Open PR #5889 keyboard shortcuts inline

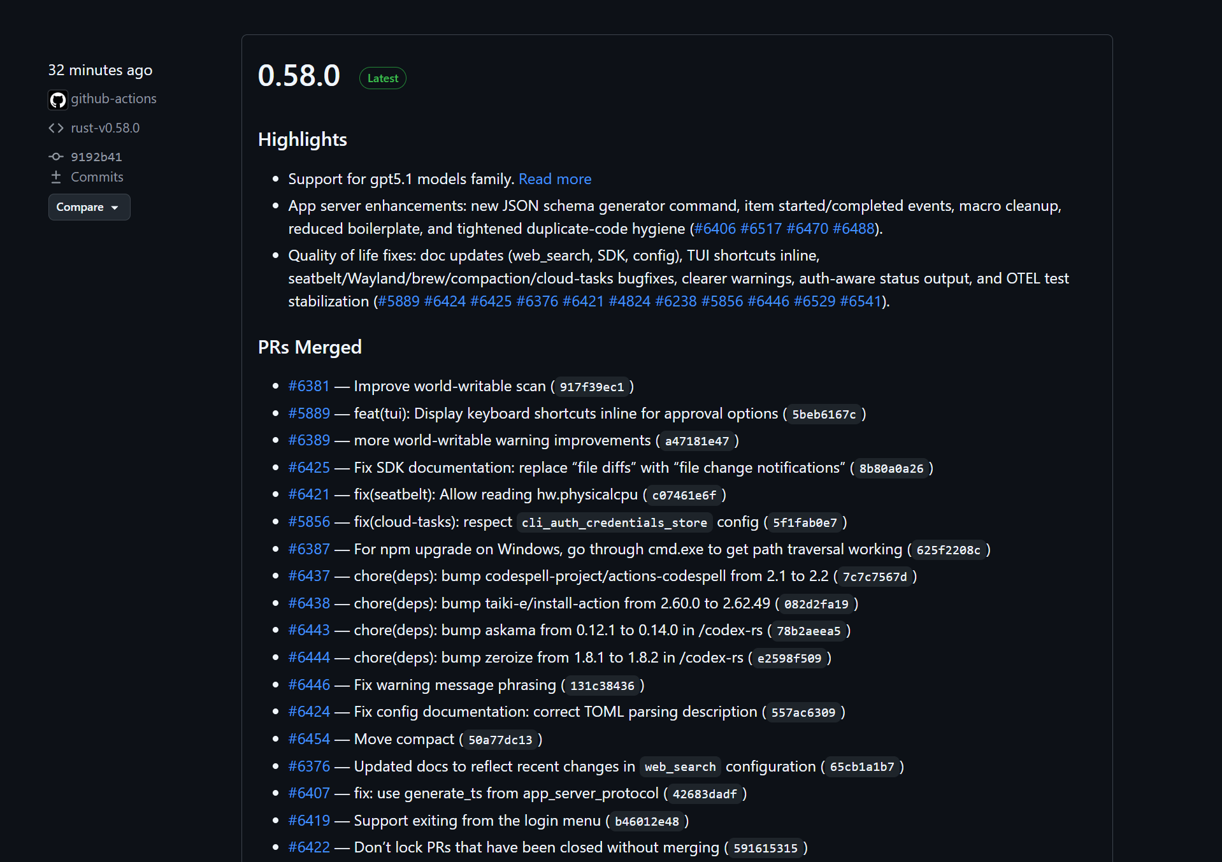(309, 413)
